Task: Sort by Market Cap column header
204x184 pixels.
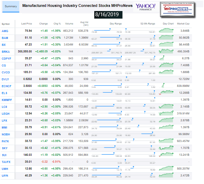Action: point(183,23)
